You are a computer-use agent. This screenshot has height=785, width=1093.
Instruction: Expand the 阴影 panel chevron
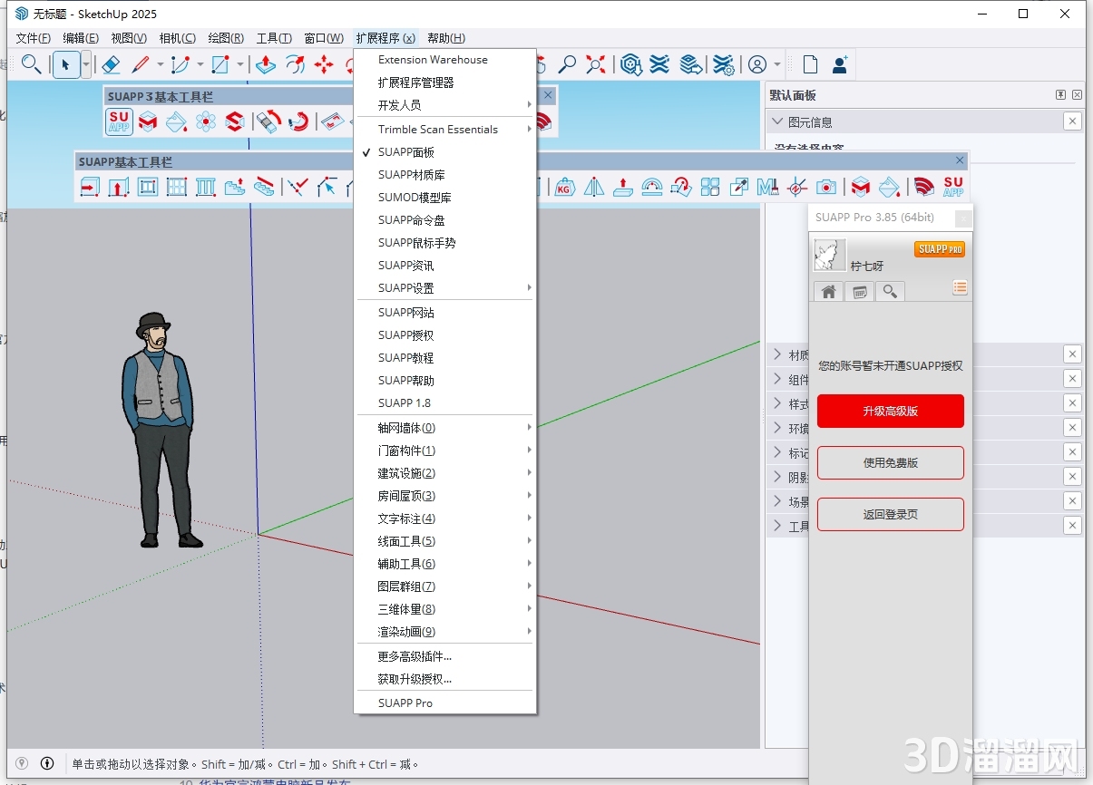(x=778, y=477)
